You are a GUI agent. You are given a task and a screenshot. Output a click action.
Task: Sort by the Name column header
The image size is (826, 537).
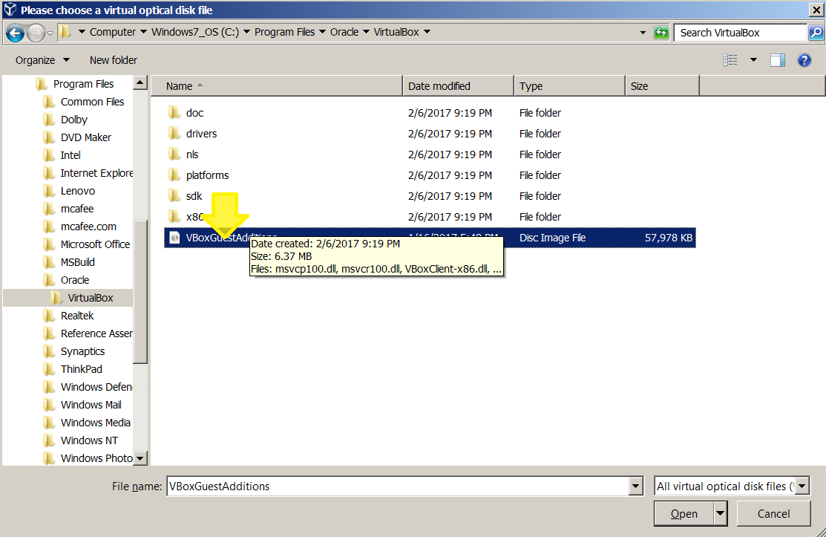click(277, 86)
